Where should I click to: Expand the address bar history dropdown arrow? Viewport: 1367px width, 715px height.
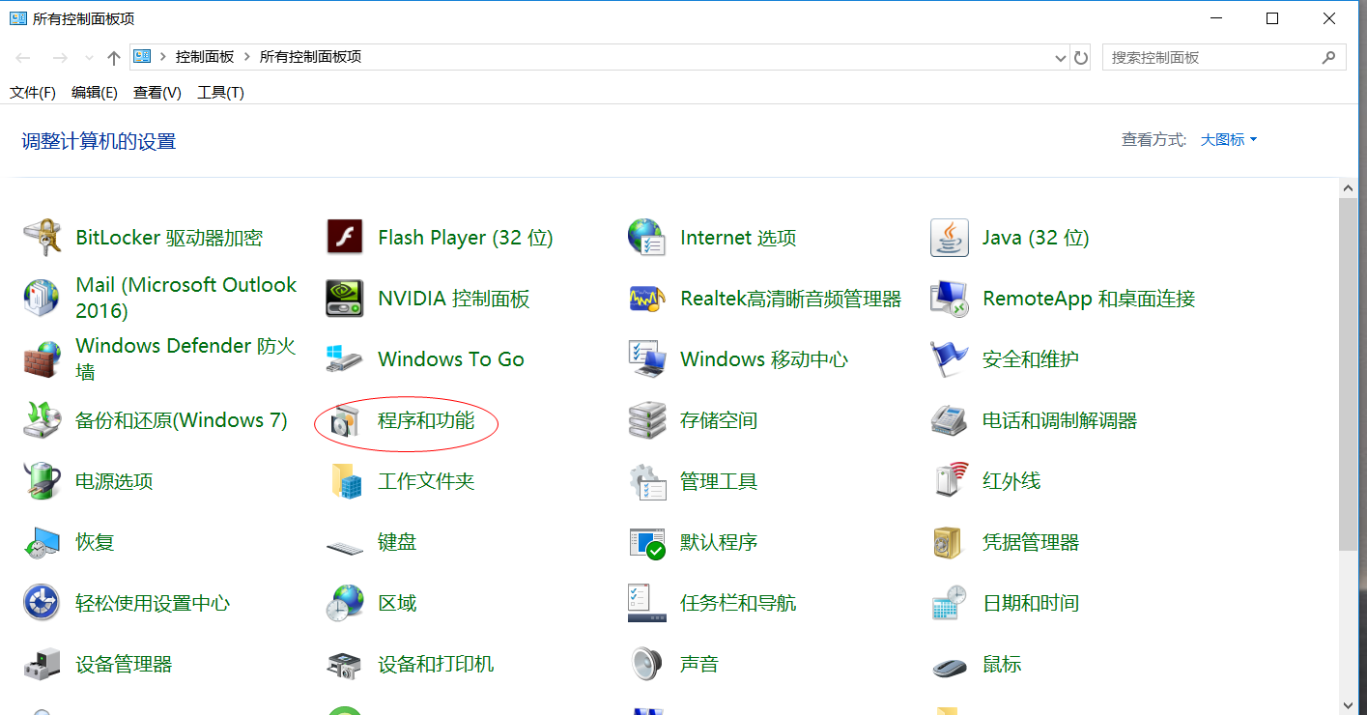pyautogui.click(x=1060, y=58)
